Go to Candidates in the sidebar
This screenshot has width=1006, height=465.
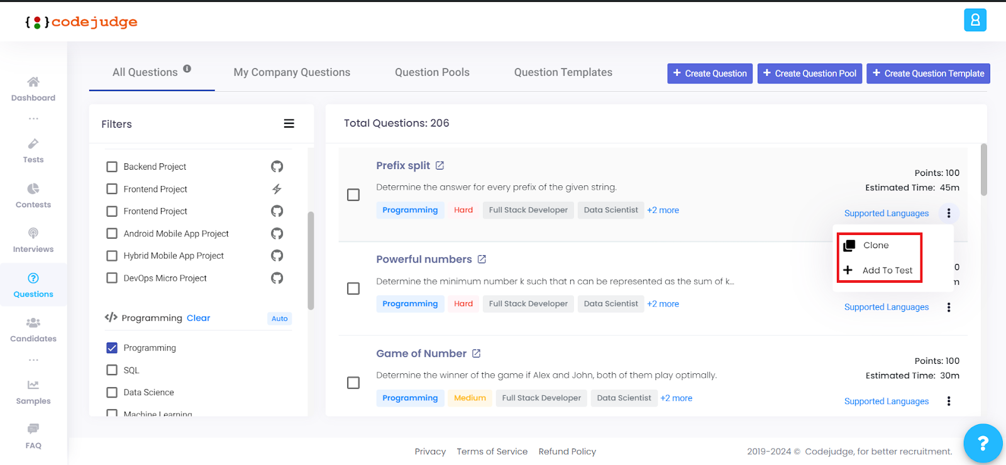point(33,329)
